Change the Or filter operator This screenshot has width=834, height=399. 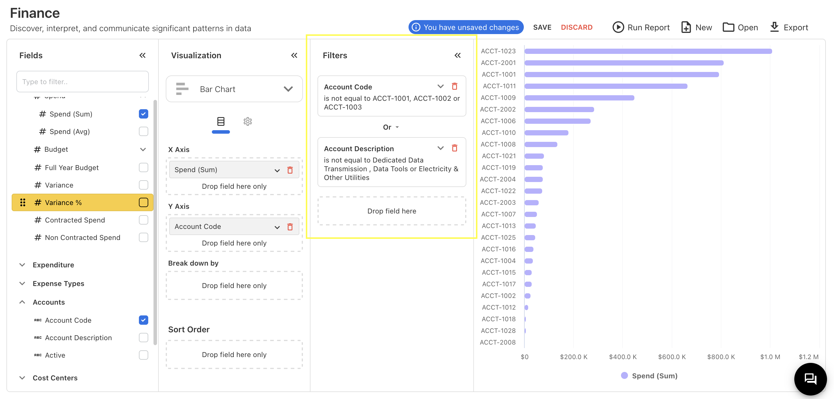391,127
